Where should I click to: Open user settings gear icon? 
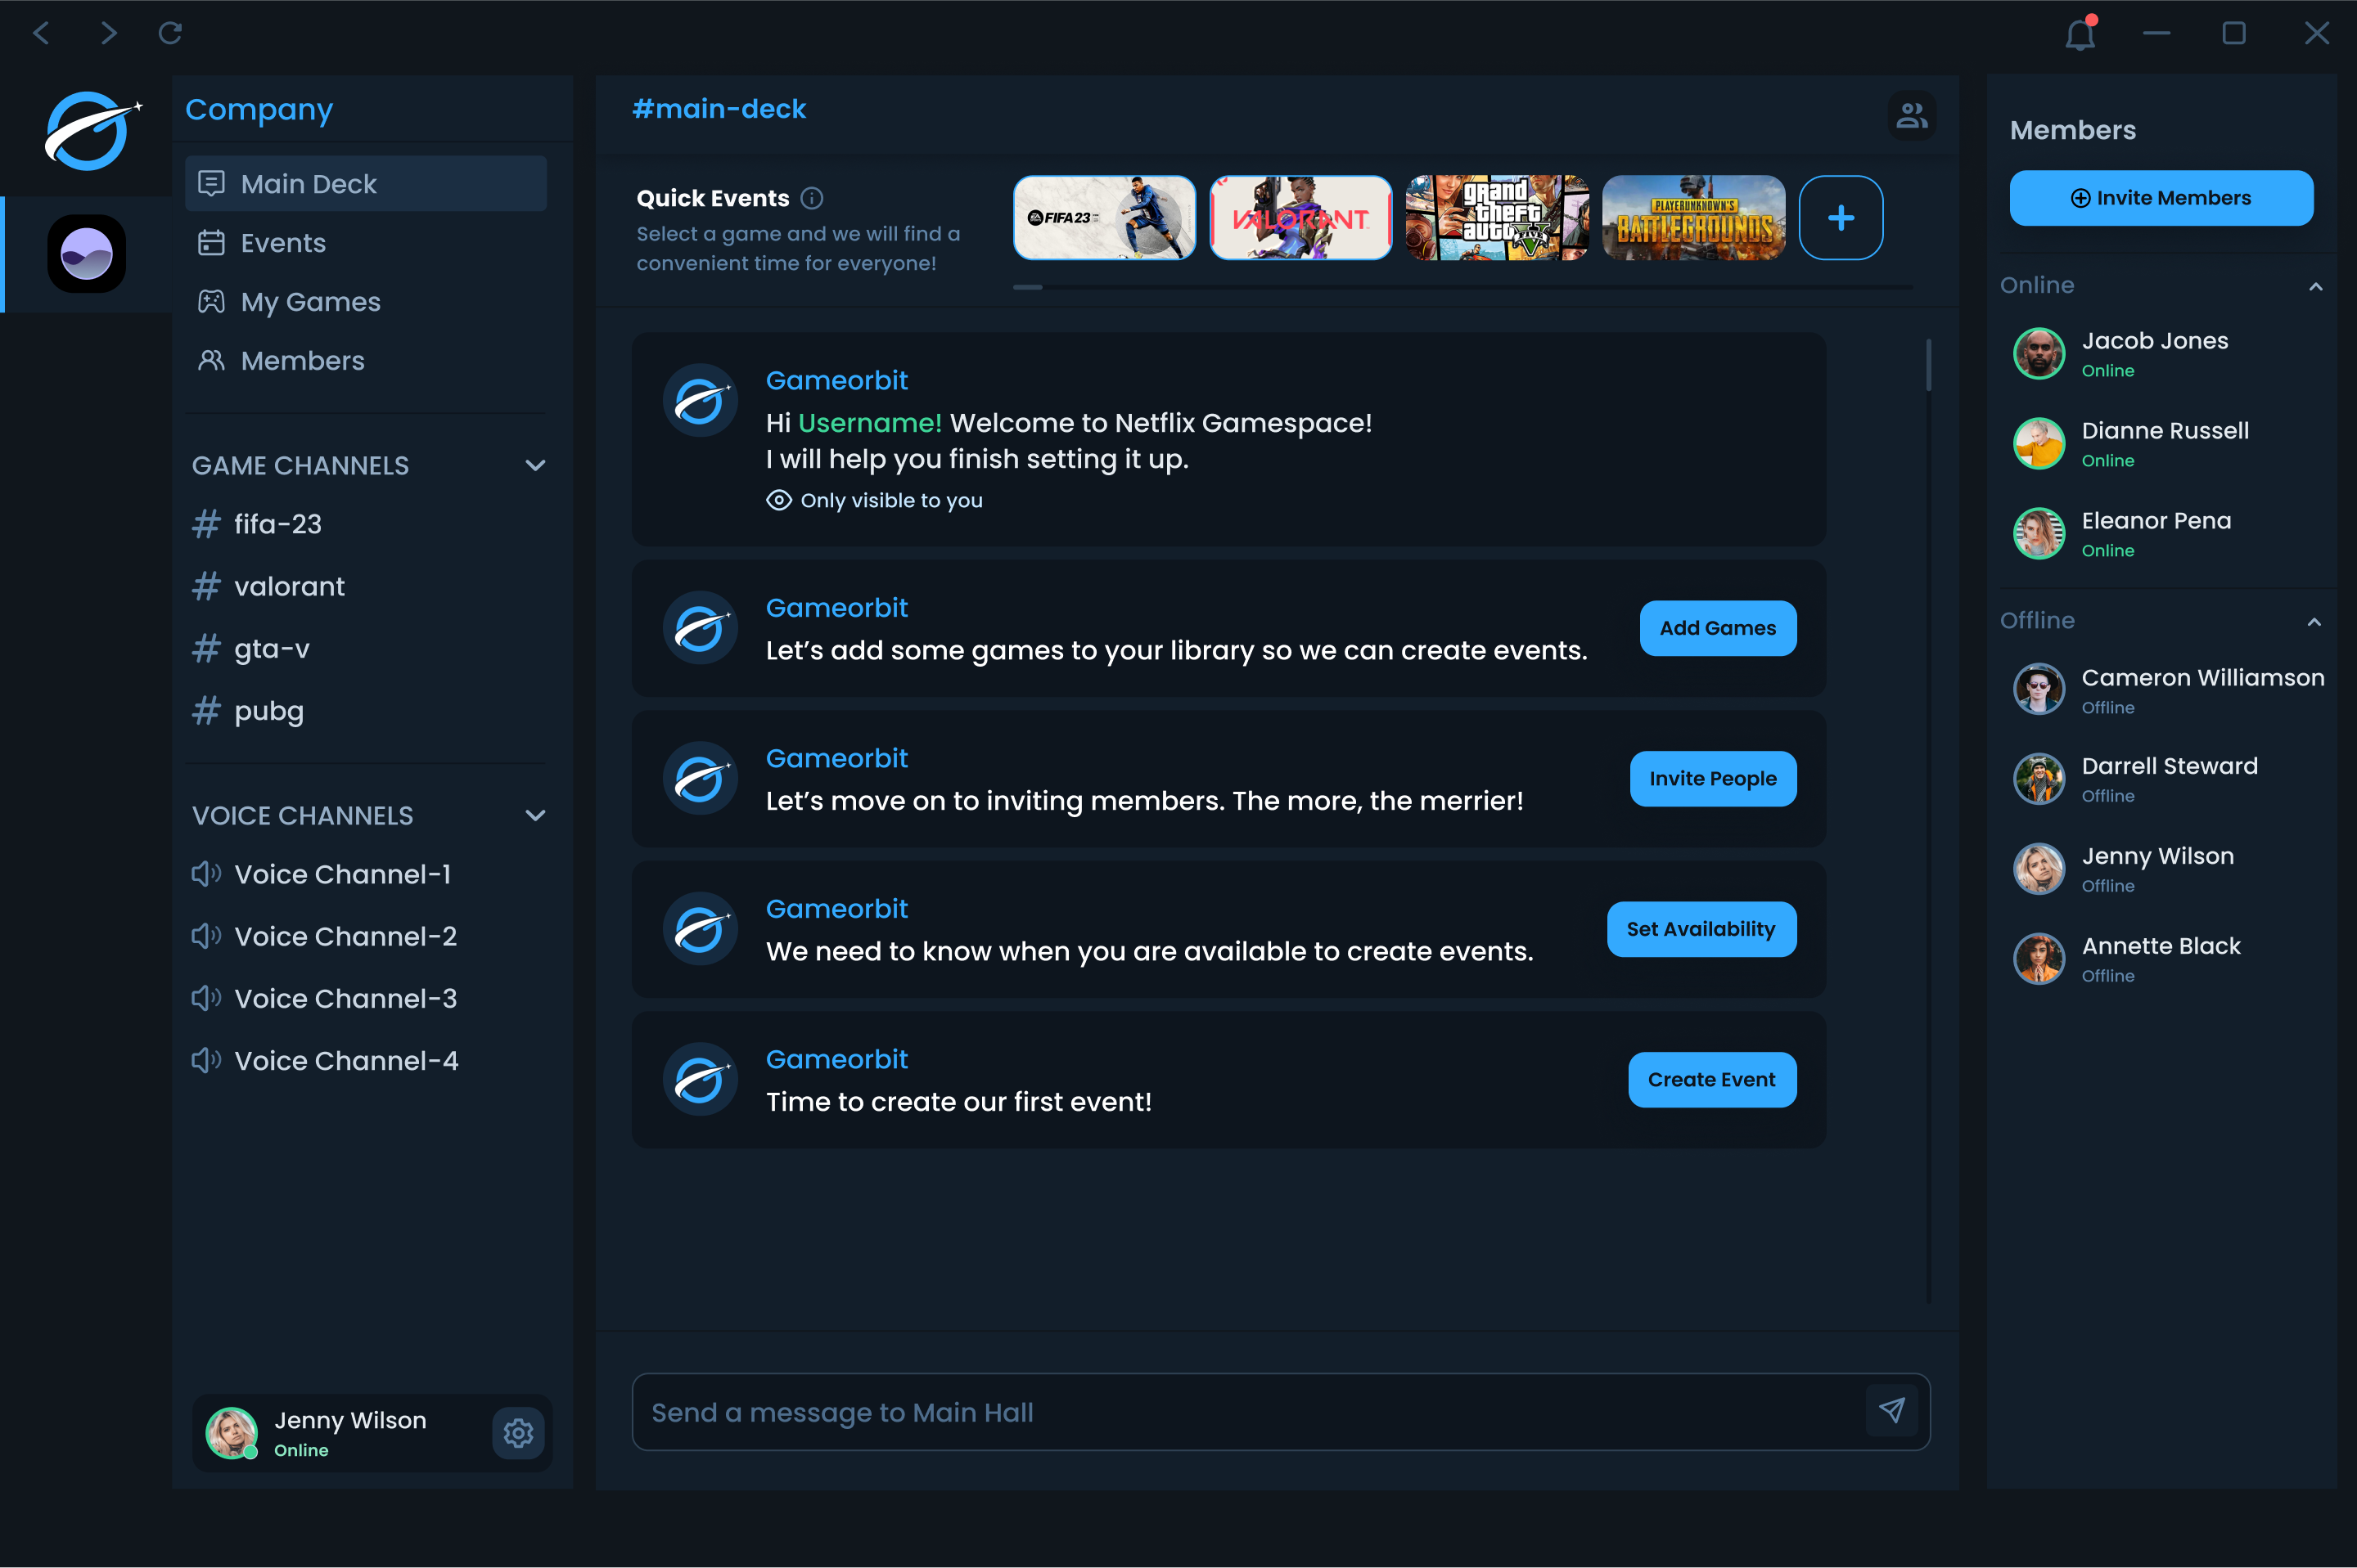point(518,1433)
